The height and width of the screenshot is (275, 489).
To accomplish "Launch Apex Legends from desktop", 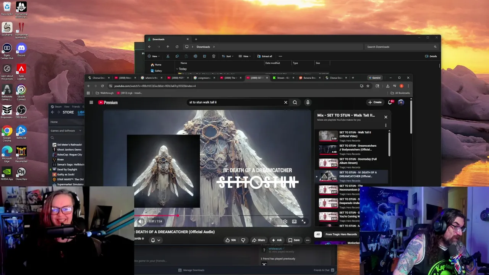I will [x=21, y=71].
